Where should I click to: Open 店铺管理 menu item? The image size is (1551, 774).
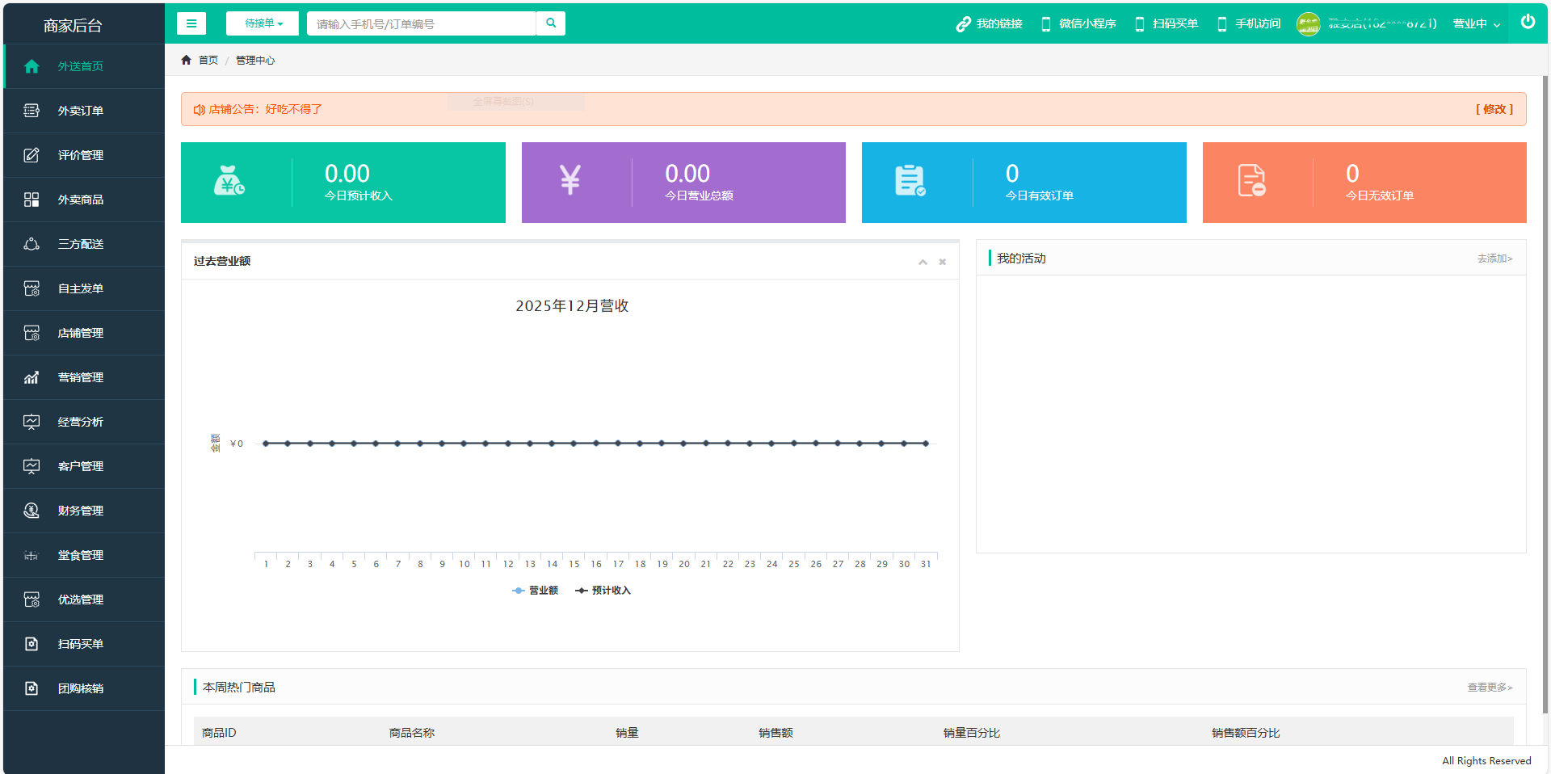tap(81, 333)
